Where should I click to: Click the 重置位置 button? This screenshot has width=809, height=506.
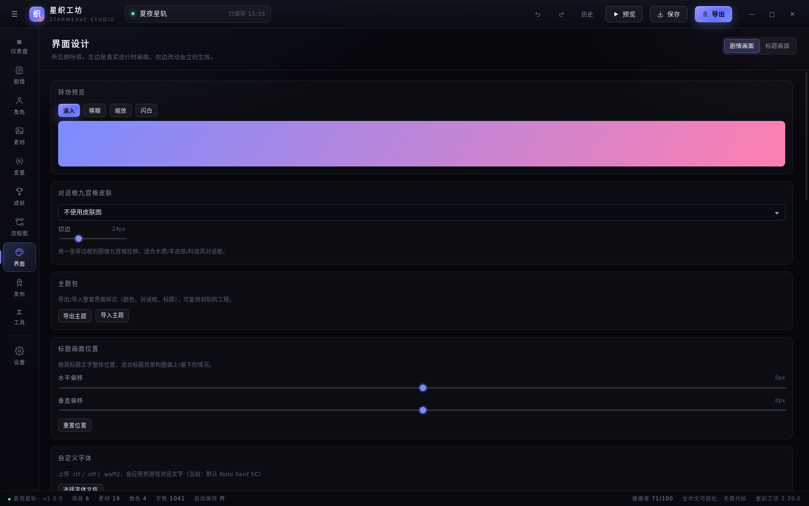pos(75,425)
